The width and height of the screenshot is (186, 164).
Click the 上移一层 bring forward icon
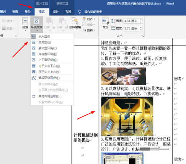click(49, 21)
